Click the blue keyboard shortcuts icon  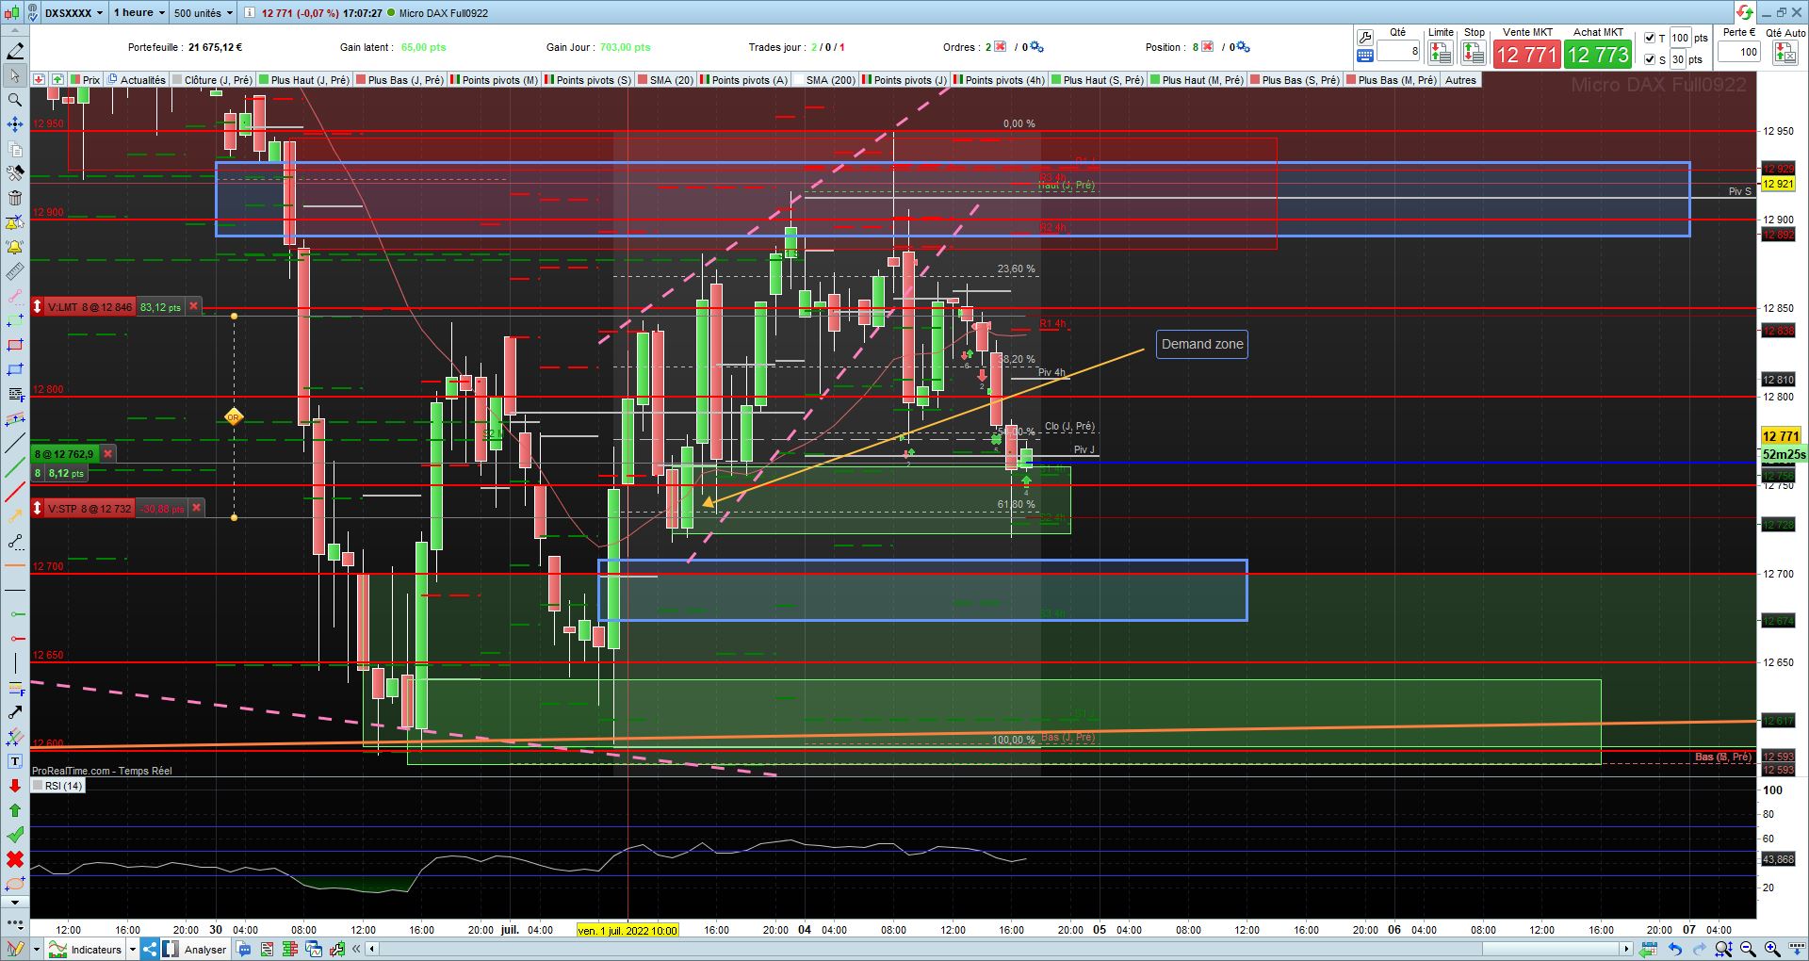pos(1365,57)
